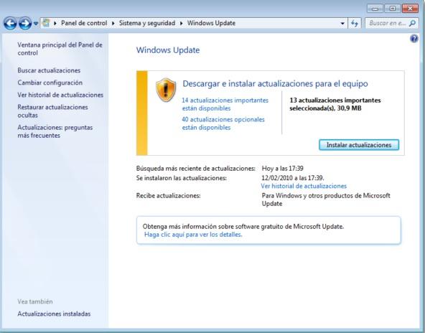Click Buscar actualizaciones in sidebar

[x=49, y=70]
